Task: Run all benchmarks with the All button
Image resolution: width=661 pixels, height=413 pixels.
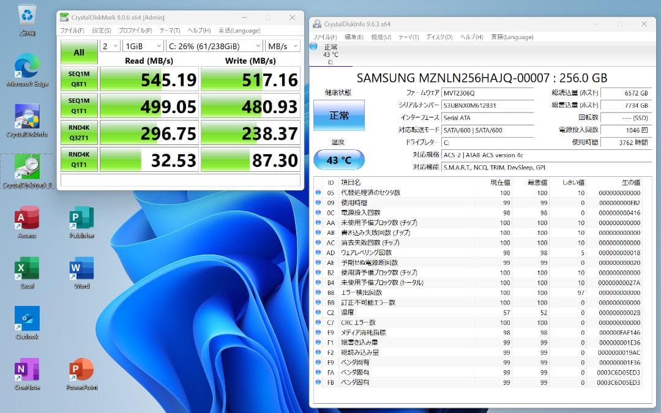Action: (78, 53)
